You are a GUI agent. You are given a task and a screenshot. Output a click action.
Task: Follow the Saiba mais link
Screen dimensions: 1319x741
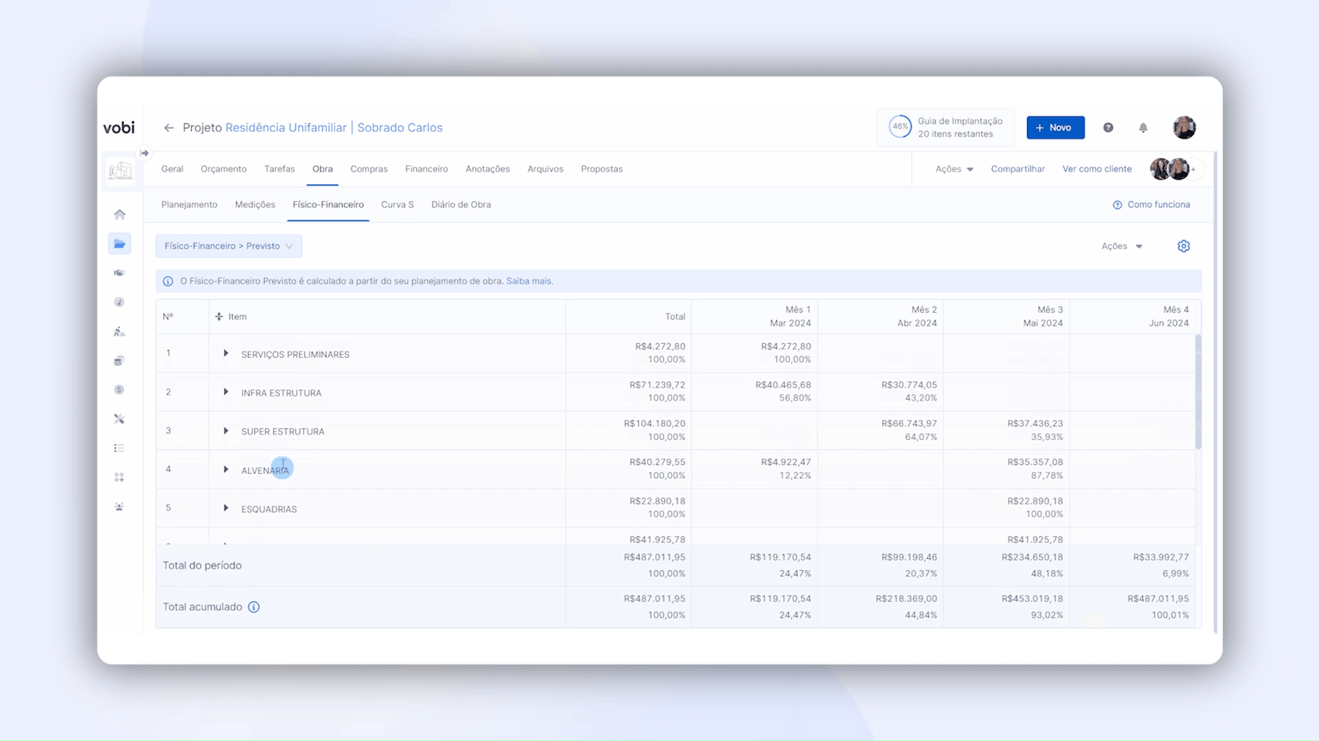(528, 281)
